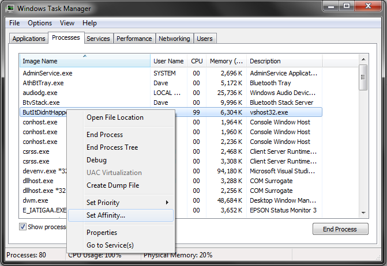Select the ButItDidntHappen process name
The width and height of the screenshot is (387, 266).
click(44, 112)
